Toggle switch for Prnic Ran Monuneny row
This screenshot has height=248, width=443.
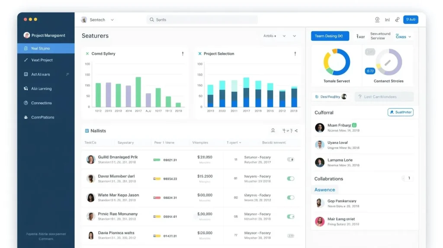290,216
